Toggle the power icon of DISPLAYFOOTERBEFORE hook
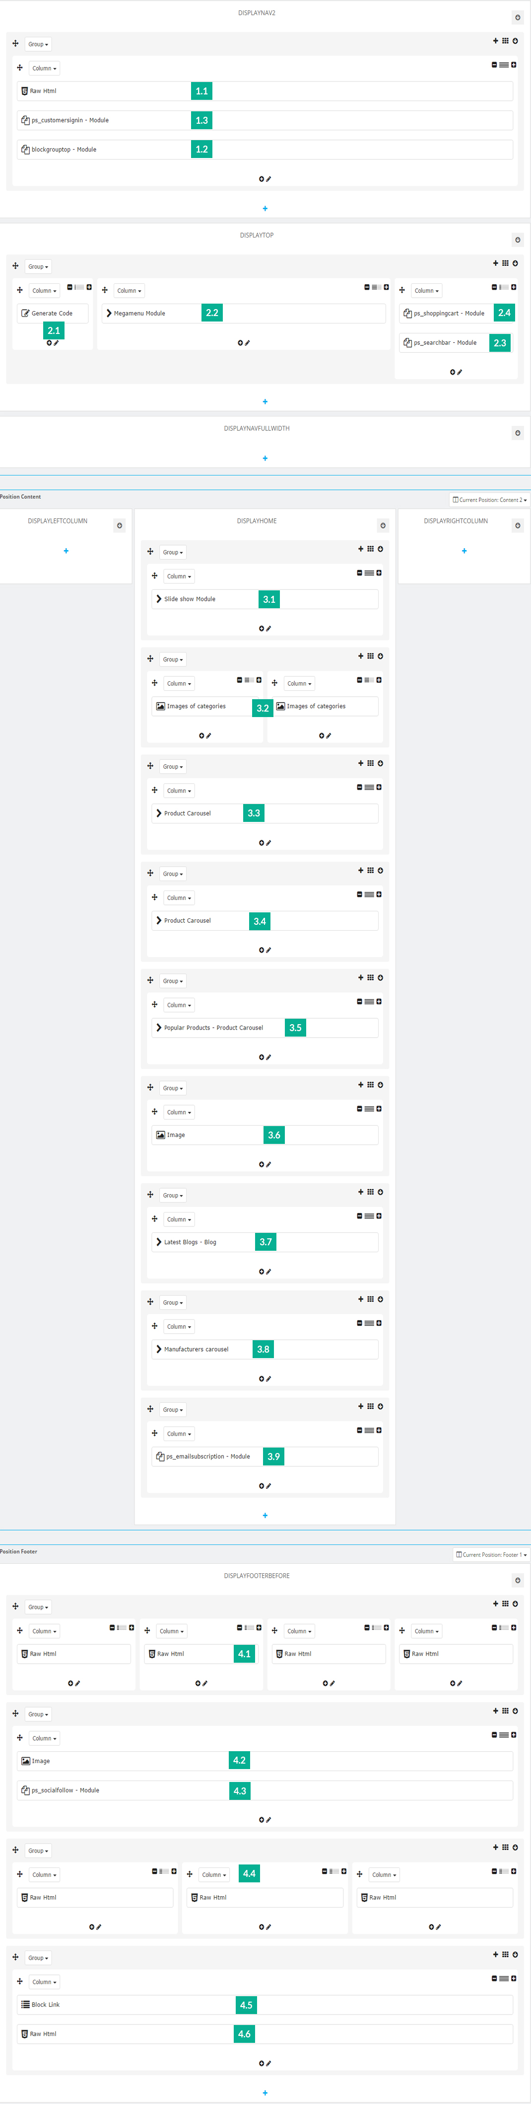 517,1580
